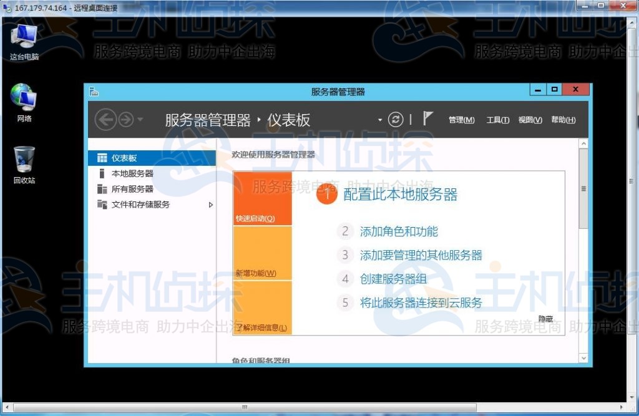
Task: Expand the arrow next to 文件和存储服务
Action: click(x=210, y=204)
